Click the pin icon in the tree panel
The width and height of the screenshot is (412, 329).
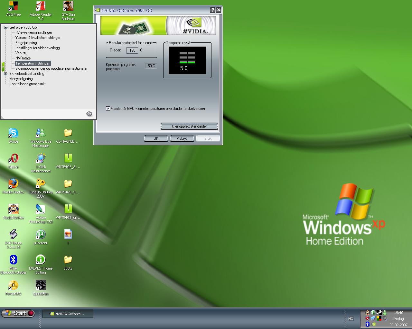[89, 114]
